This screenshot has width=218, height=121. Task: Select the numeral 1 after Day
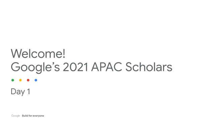(29, 91)
